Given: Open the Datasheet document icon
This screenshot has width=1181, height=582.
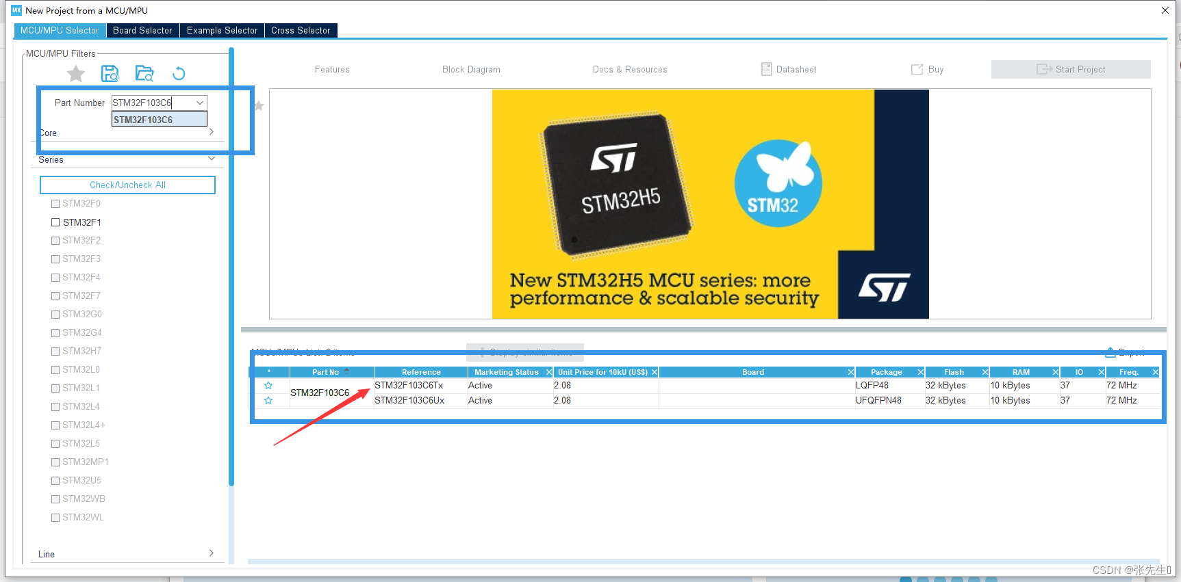Looking at the screenshot, I should [767, 69].
